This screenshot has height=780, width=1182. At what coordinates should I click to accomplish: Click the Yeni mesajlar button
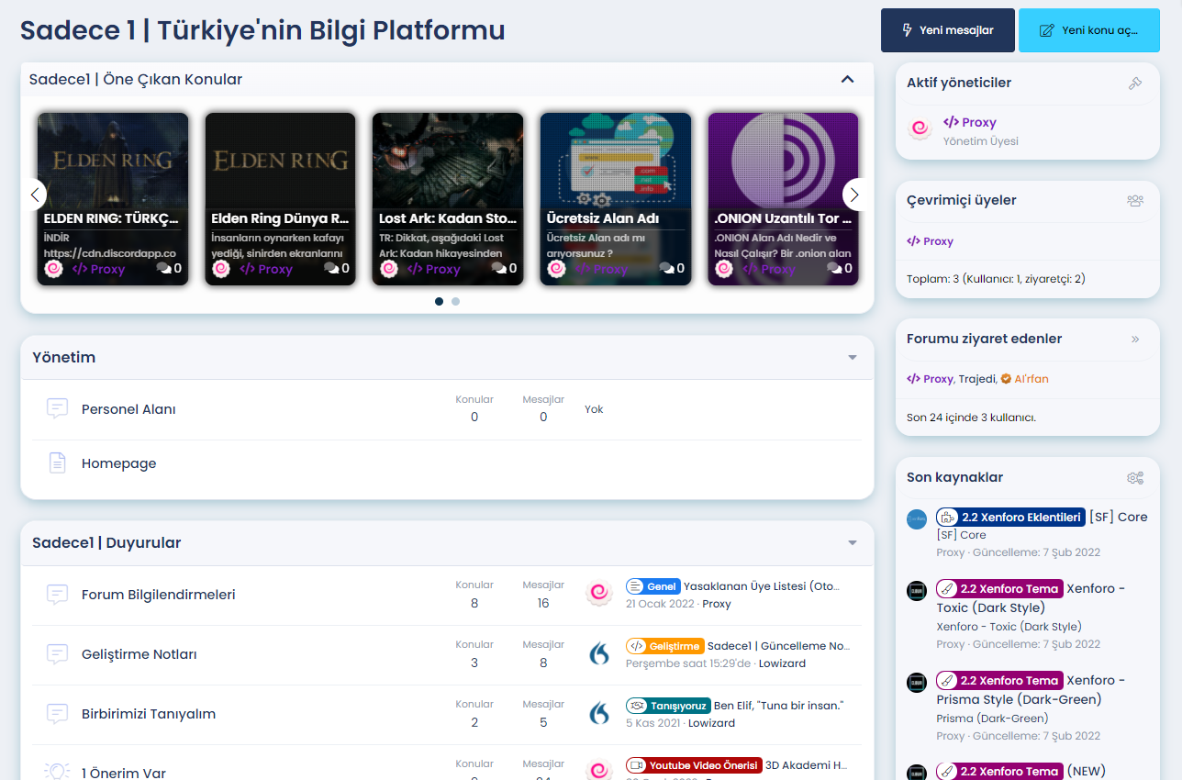(x=948, y=30)
